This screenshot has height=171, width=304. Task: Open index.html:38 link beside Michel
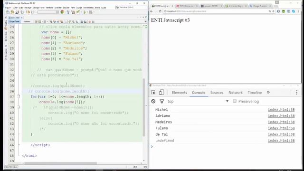click(281, 110)
